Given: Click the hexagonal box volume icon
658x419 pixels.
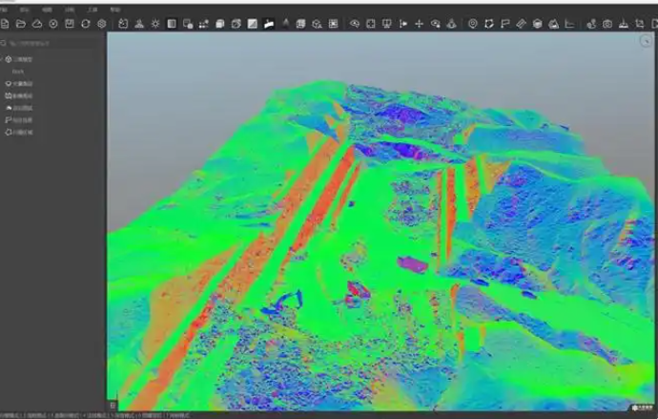Looking at the screenshot, I should coord(537,24).
